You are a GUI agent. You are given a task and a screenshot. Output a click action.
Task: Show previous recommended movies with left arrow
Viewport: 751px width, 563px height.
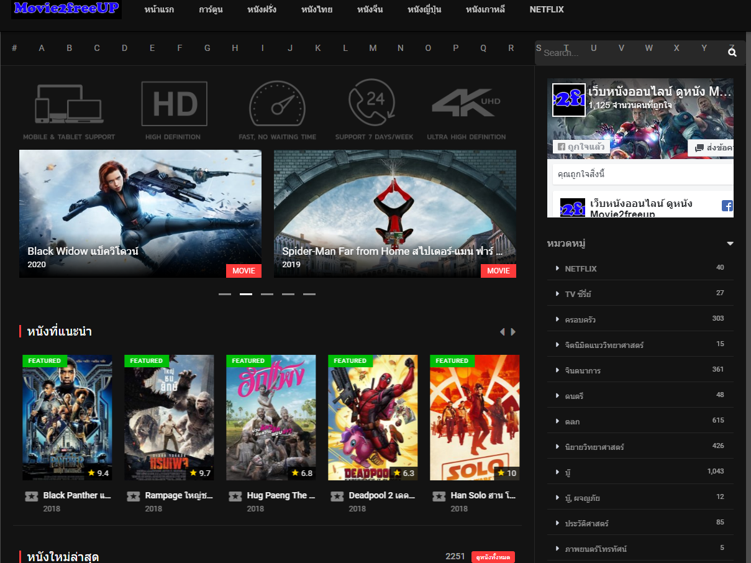(x=502, y=332)
